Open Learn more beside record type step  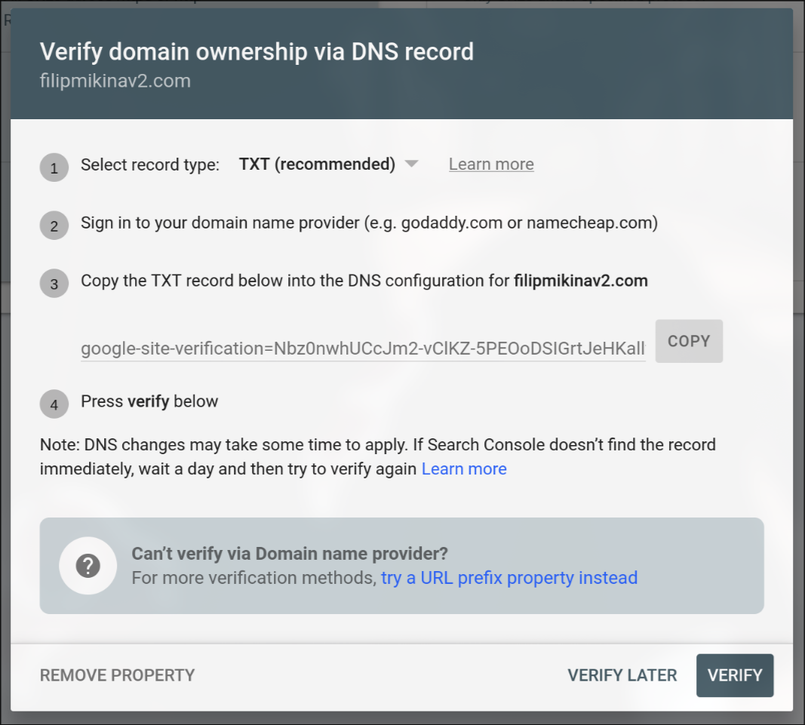point(491,164)
